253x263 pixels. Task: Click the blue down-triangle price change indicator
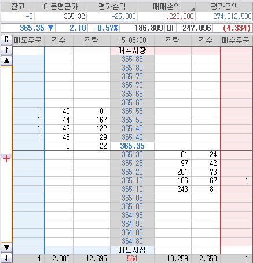point(50,28)
